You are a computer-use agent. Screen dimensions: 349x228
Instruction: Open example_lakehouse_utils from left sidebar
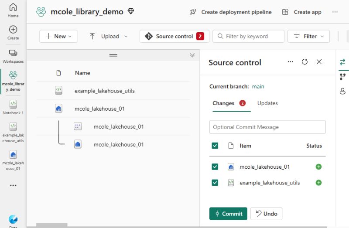pyautogui.click(x=13, y=133)
